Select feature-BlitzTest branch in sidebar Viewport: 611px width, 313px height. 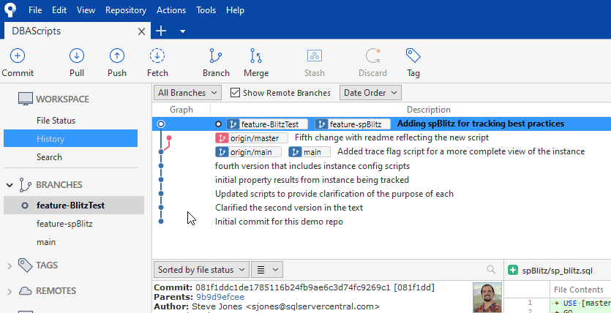coord(74,205)
